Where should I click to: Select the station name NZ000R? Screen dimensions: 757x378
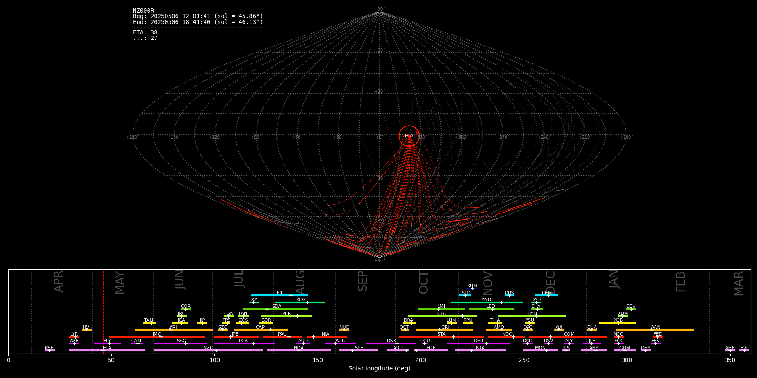tap(143, 11)
